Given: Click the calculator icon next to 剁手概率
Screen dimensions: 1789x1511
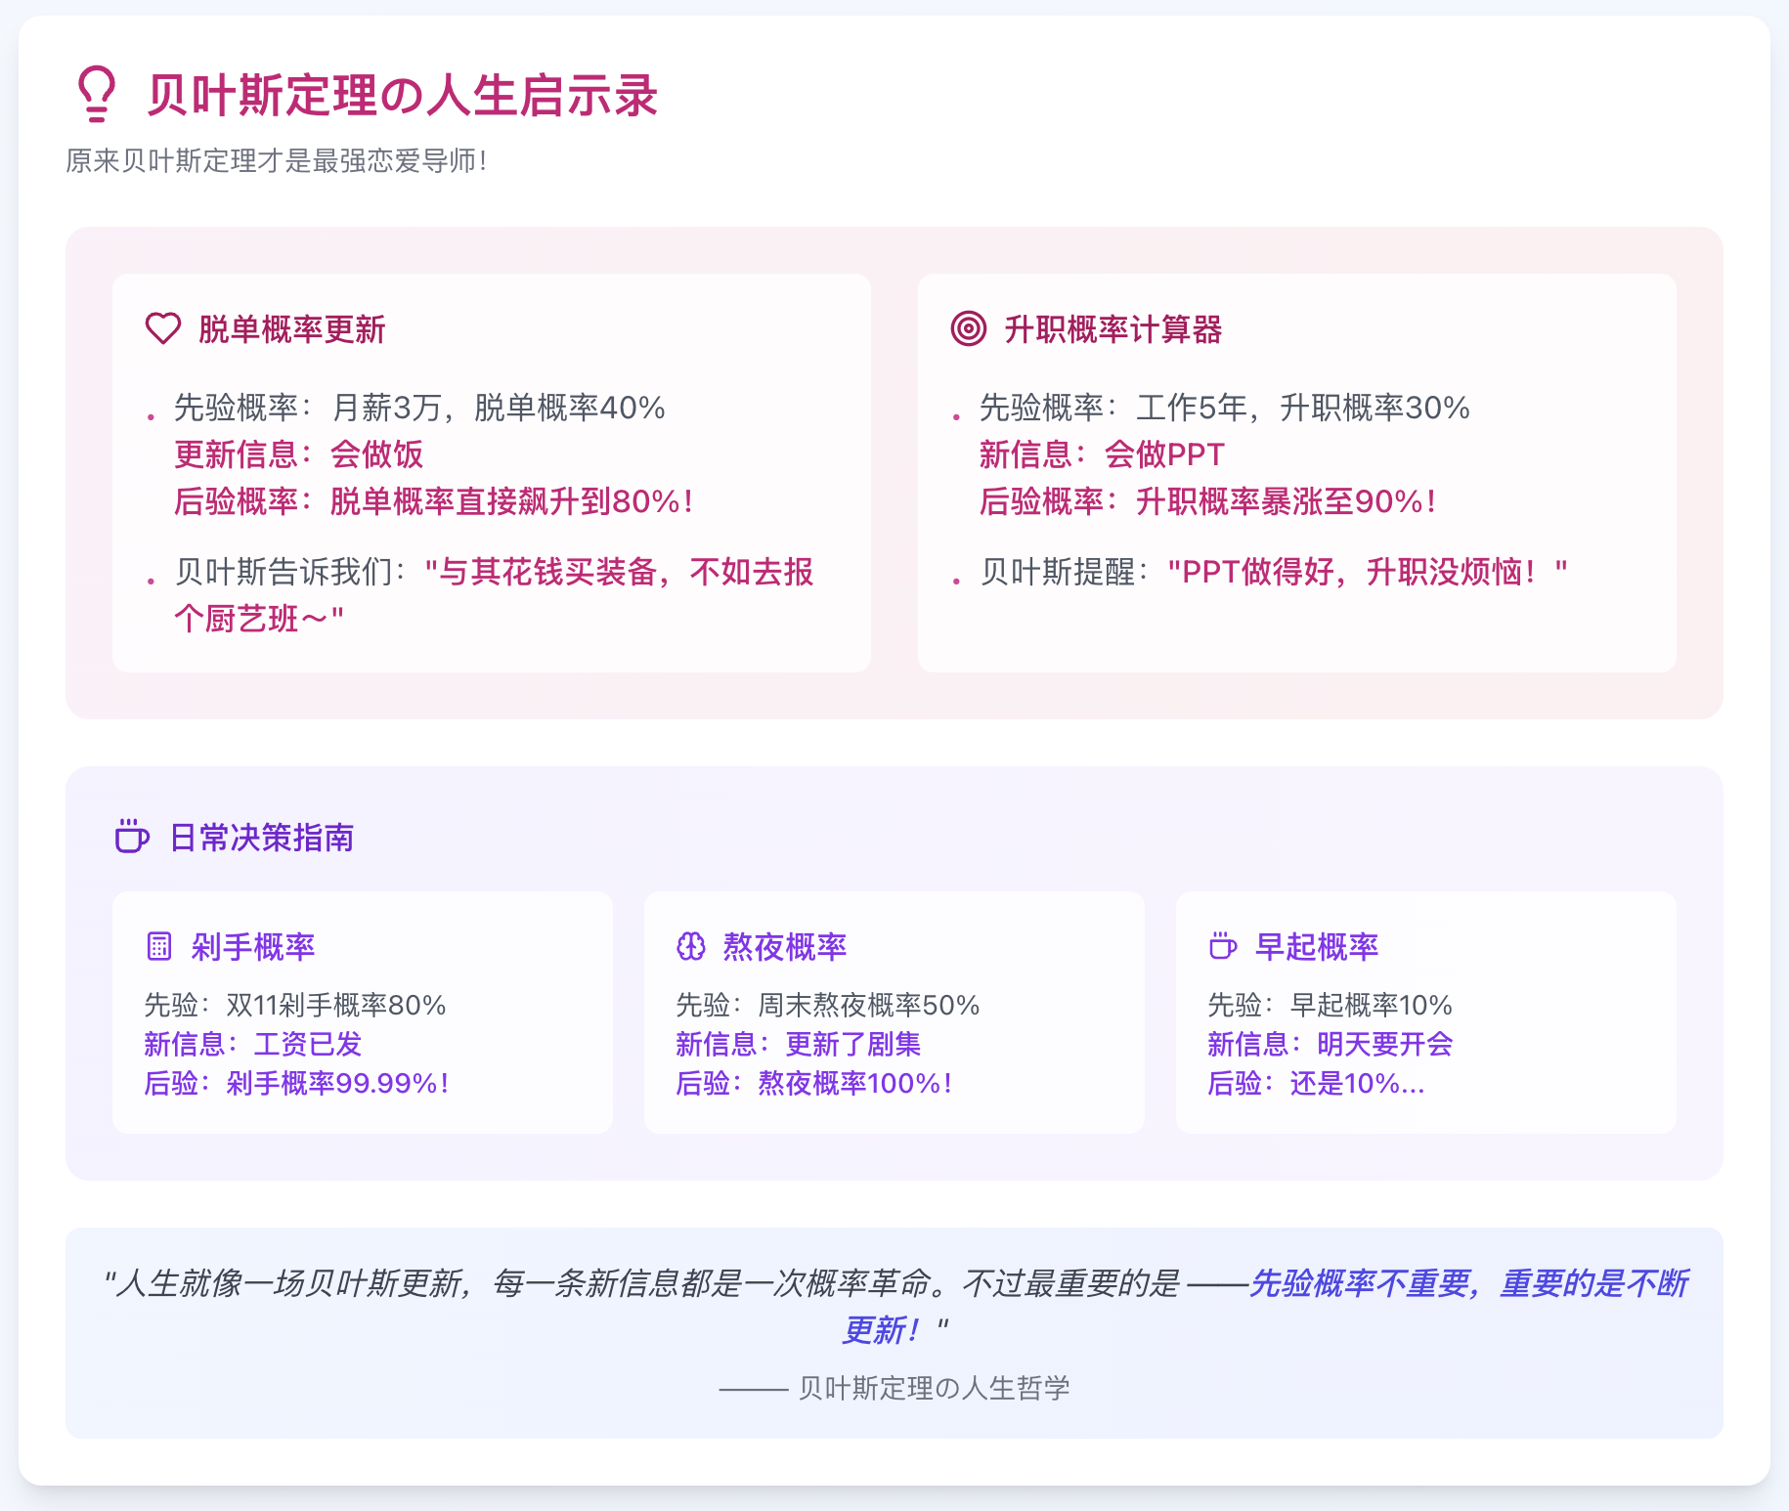Looking at the screenshot, I should point(158,946).
